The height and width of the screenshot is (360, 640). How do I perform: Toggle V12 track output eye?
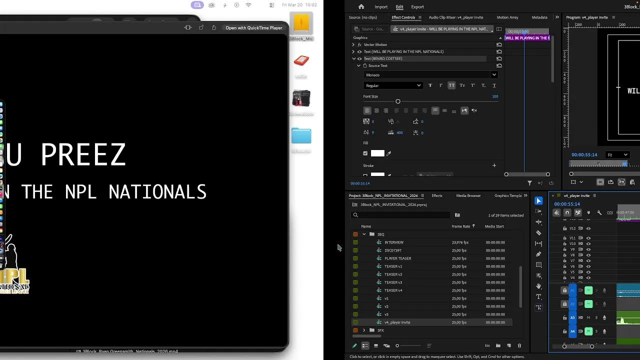pyautogui.click(x=588, y=228)
